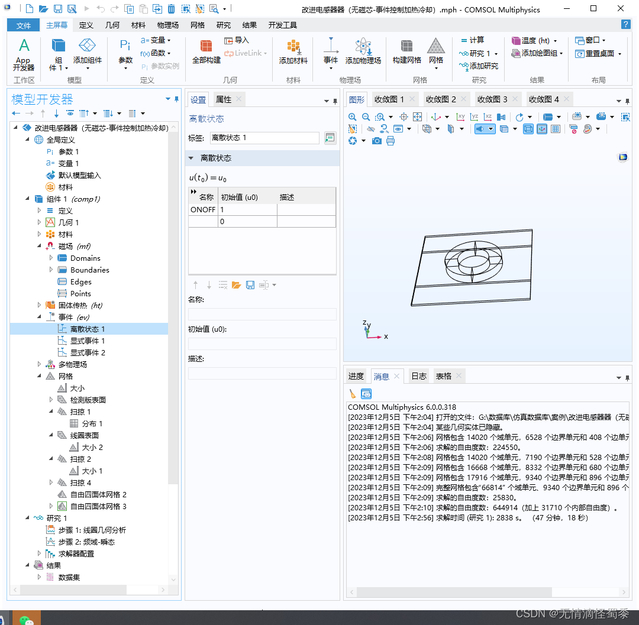Click the Open file folder icon

click(44, 8)
